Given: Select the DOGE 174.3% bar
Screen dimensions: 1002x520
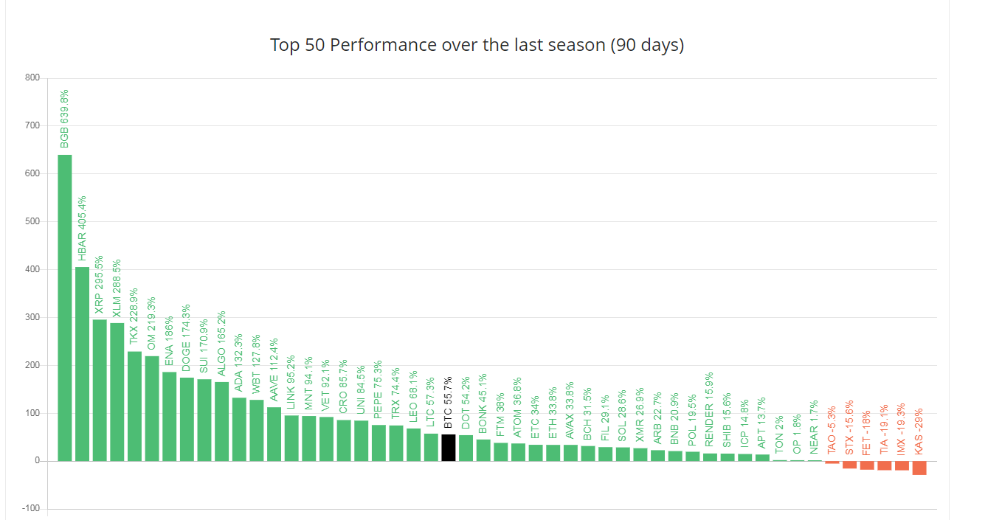Looking at the screenshot, I should pyautogui.click(x=187, y=419).
